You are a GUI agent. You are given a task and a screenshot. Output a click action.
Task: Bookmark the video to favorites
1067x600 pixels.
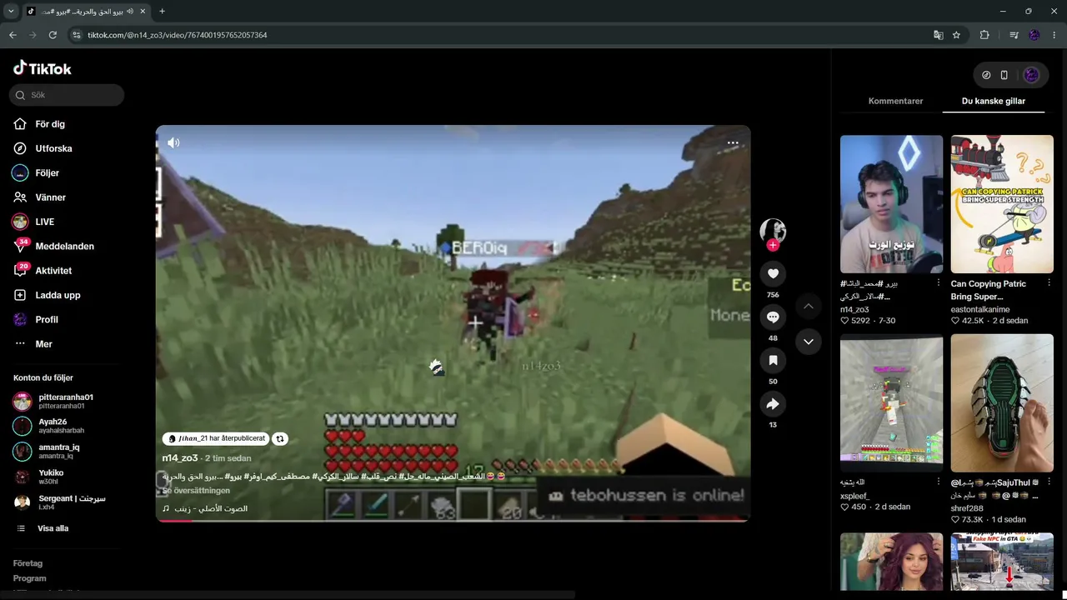click(773, 360)
